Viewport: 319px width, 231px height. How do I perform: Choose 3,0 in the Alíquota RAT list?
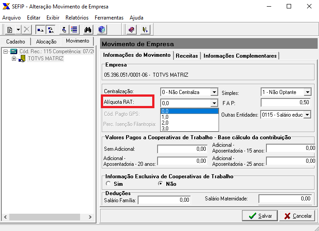coord(189,129)
